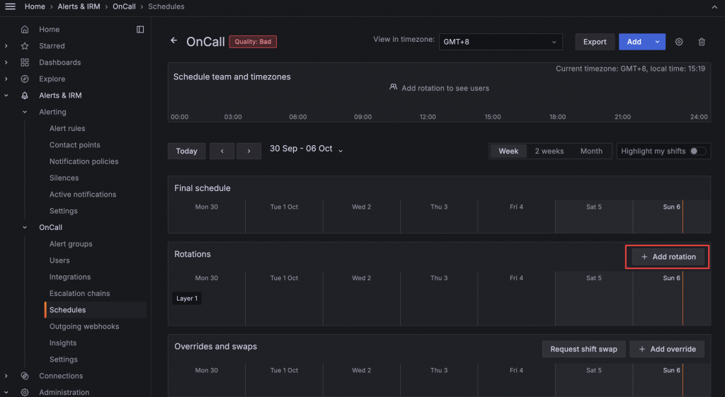
Task: Click Request shift swap button
Action: (x=583, y=349)
